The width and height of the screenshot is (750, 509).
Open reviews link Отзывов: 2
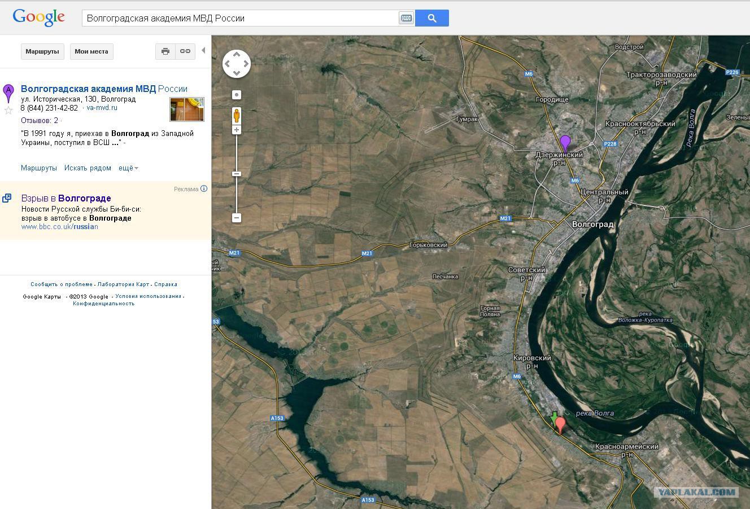click(x=40, y=121)
